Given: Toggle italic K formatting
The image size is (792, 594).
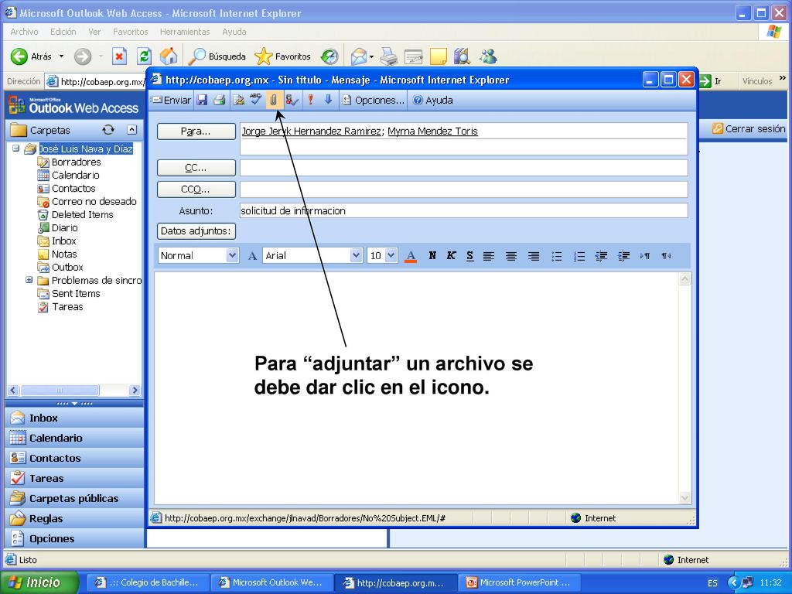Looking at the screenshot, I should (x=451, y=255).
